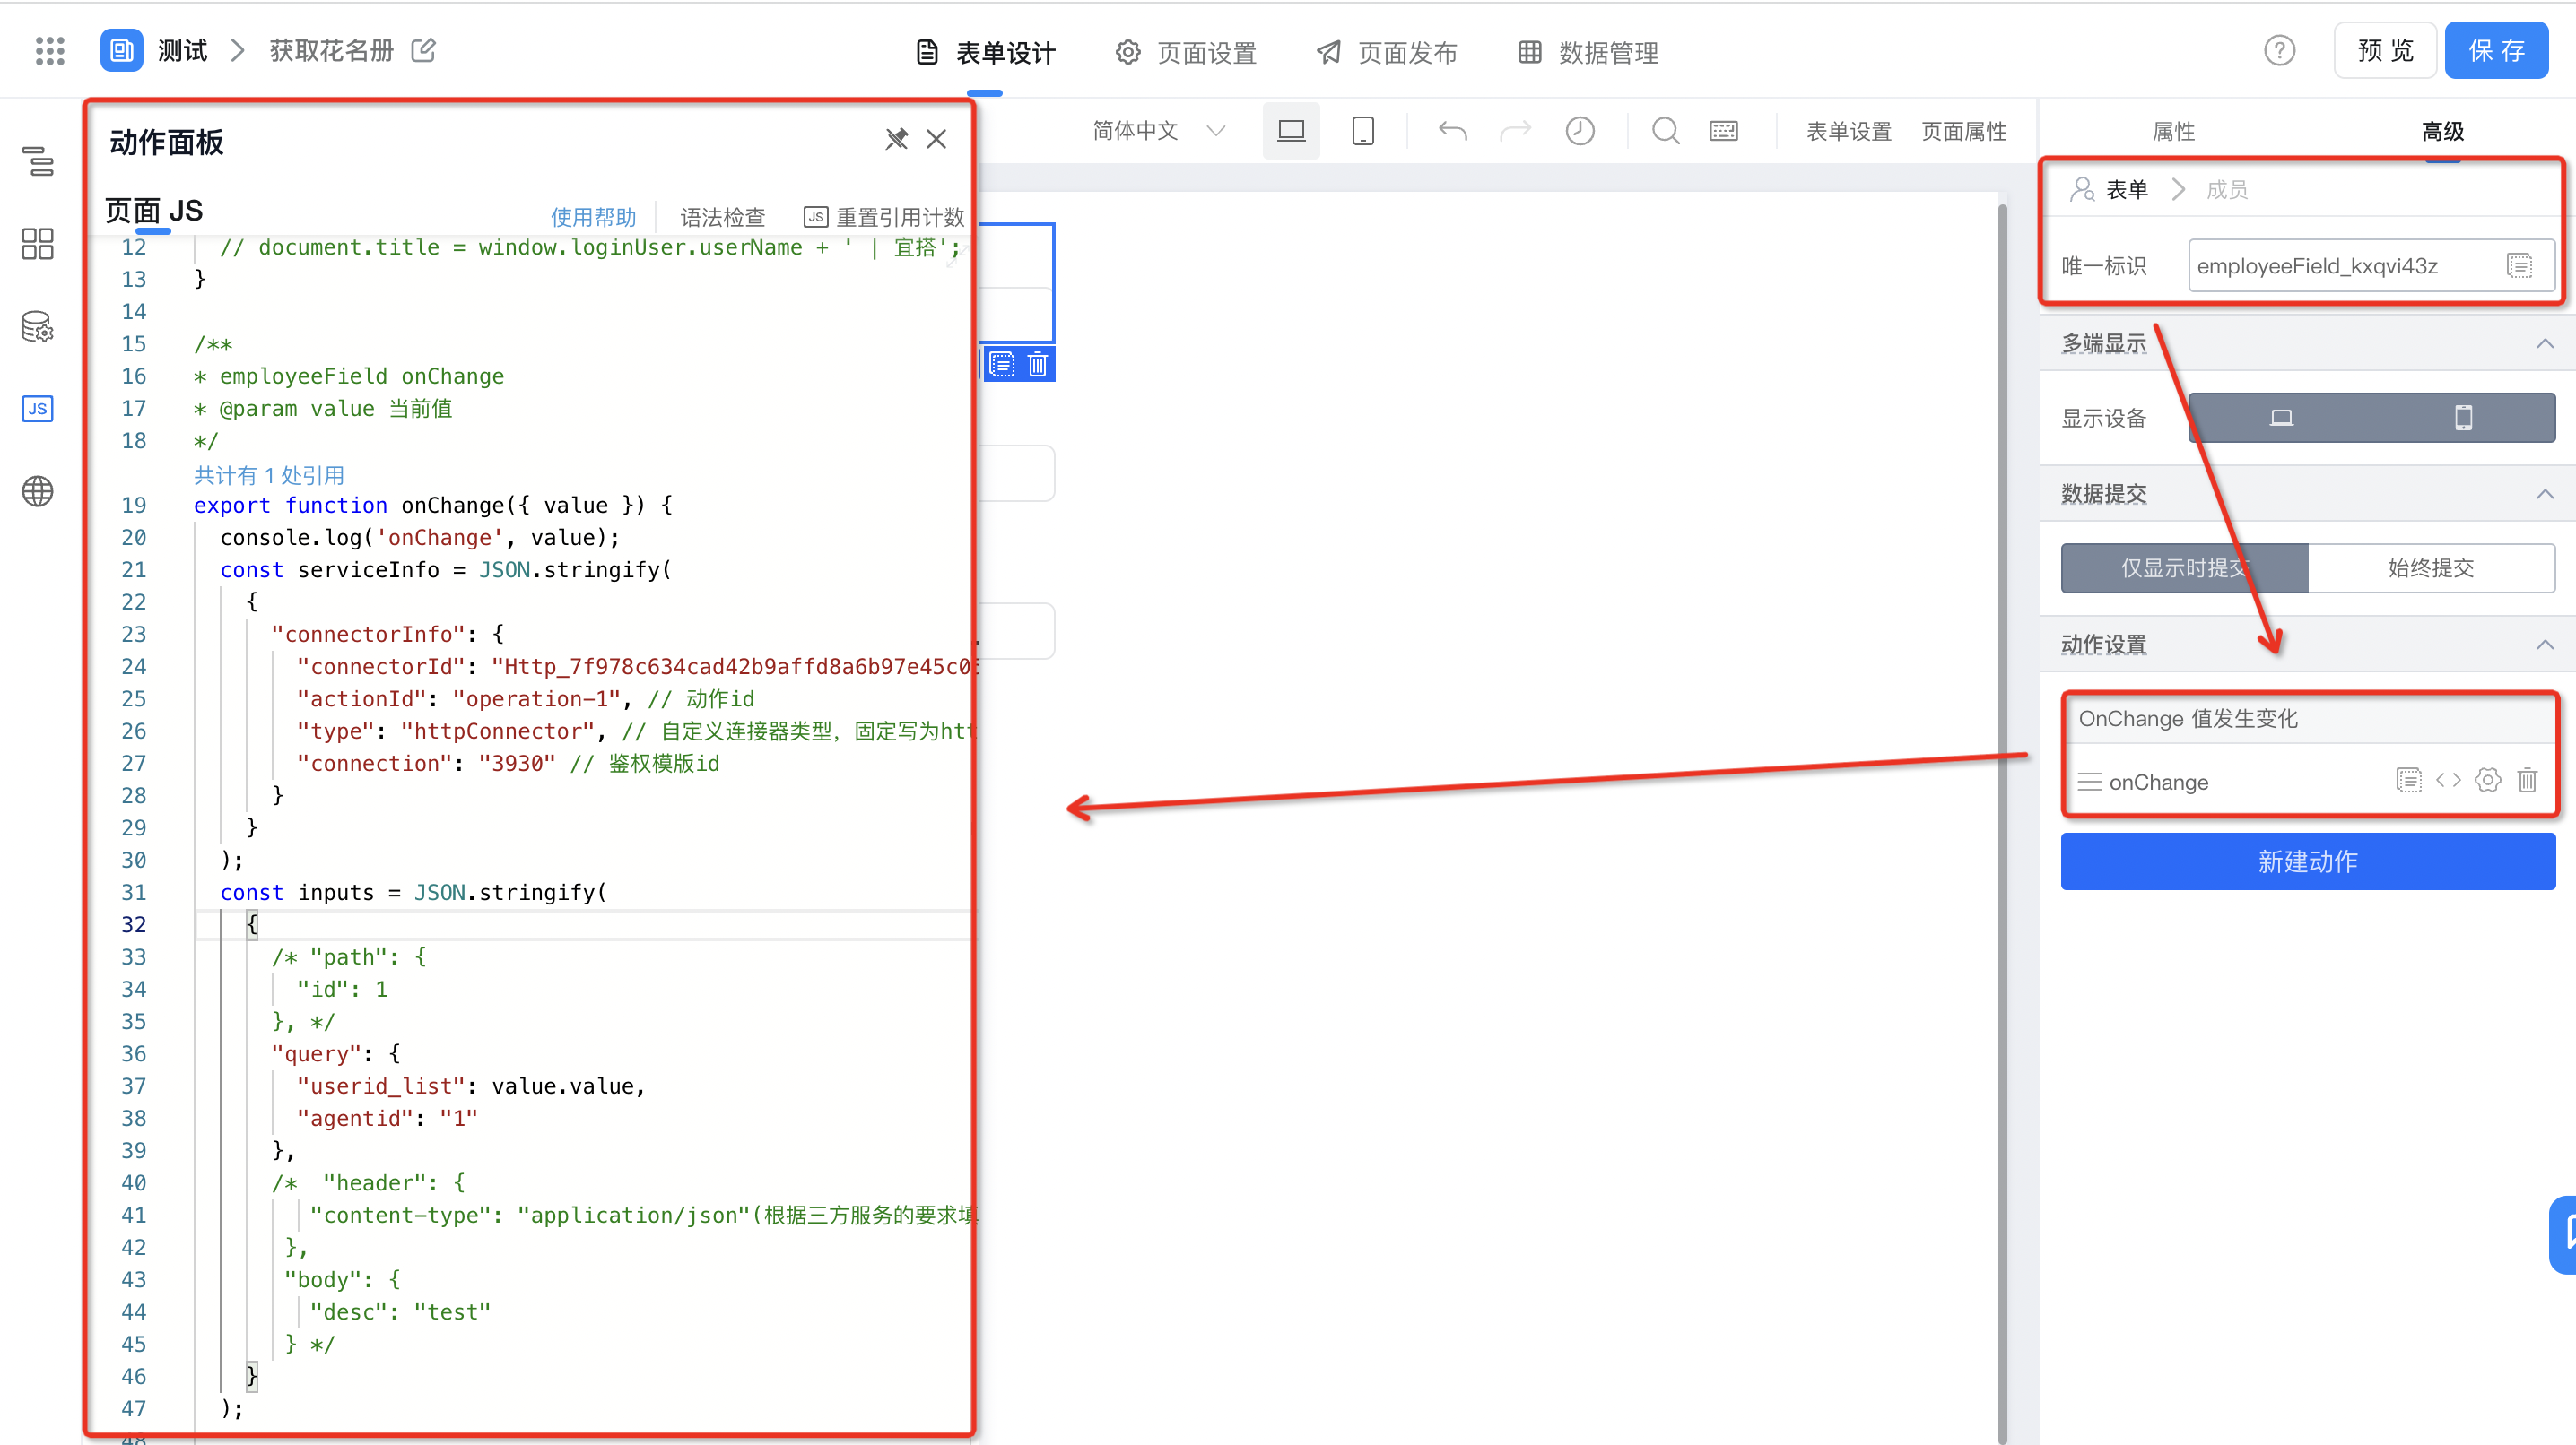Click the blue form app logo icon

[x=121, y=50]
